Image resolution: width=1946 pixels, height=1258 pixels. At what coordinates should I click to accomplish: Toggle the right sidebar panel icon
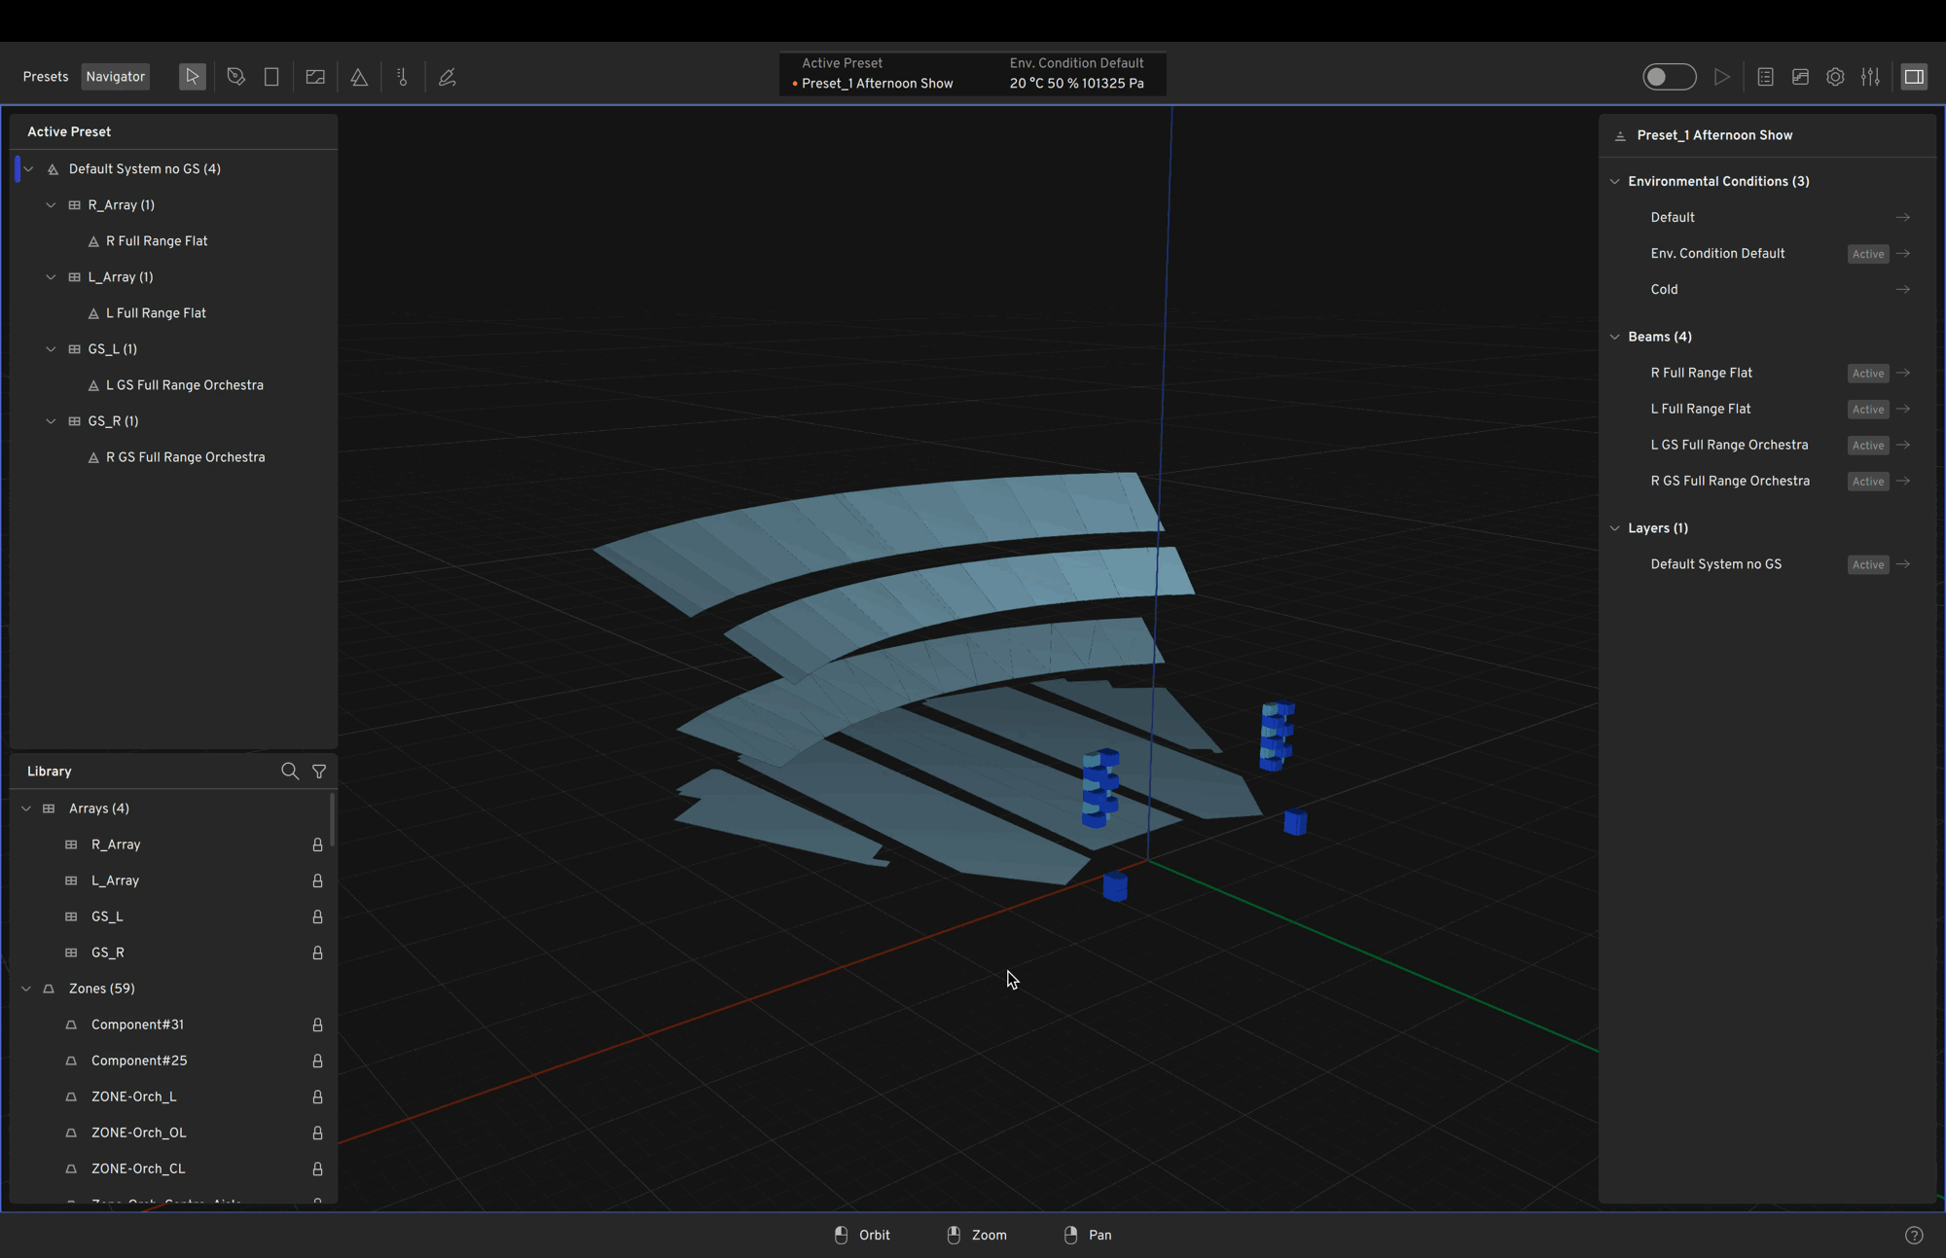click(x=1914, y=77)
